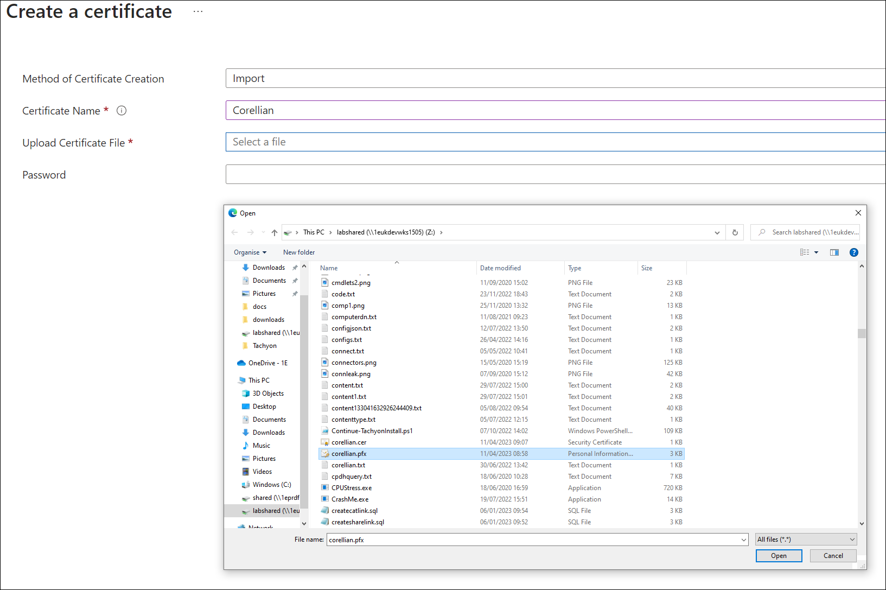886x590 pixels.
Task: Open the Organise menu
Action: tap(250, 252)
